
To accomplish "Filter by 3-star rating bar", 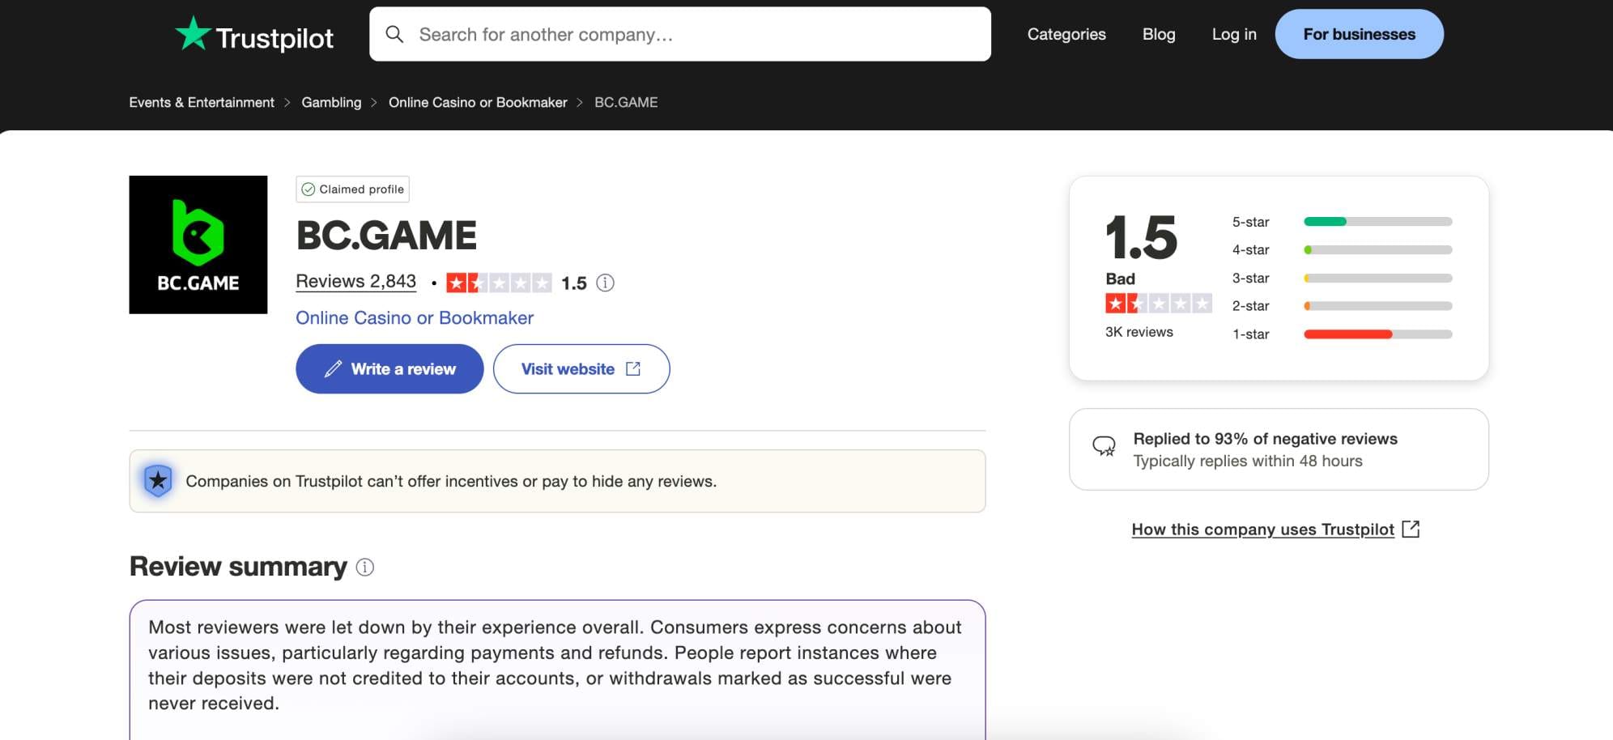I will click(x=1377, y=279).
